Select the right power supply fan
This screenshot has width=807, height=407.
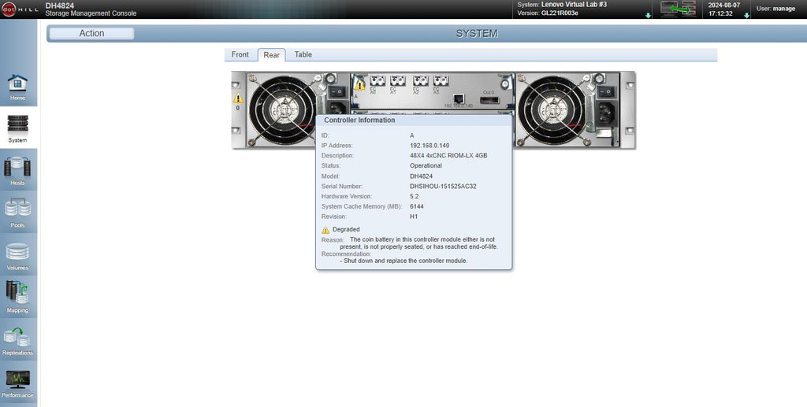click(x=553, y=109)
